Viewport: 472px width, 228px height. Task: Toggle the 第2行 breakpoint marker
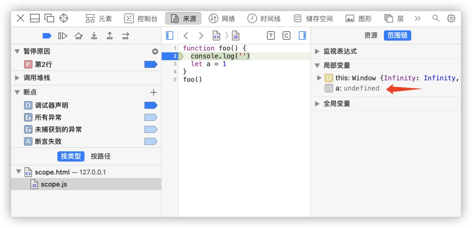[151, 65]
